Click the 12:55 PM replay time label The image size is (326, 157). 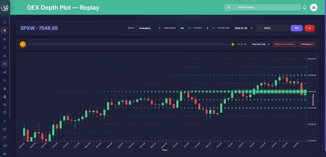242,44
